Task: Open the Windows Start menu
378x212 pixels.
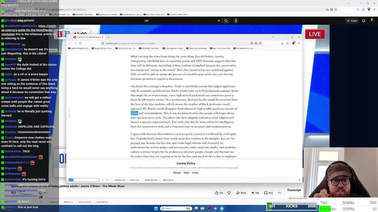Action: tap(156, 208)
